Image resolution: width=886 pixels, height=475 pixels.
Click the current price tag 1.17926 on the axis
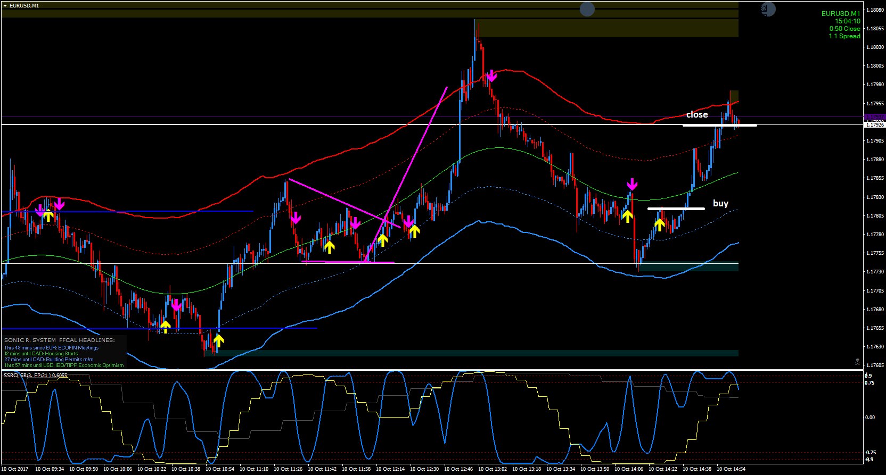pyautogui.click(x=875, y=125)
